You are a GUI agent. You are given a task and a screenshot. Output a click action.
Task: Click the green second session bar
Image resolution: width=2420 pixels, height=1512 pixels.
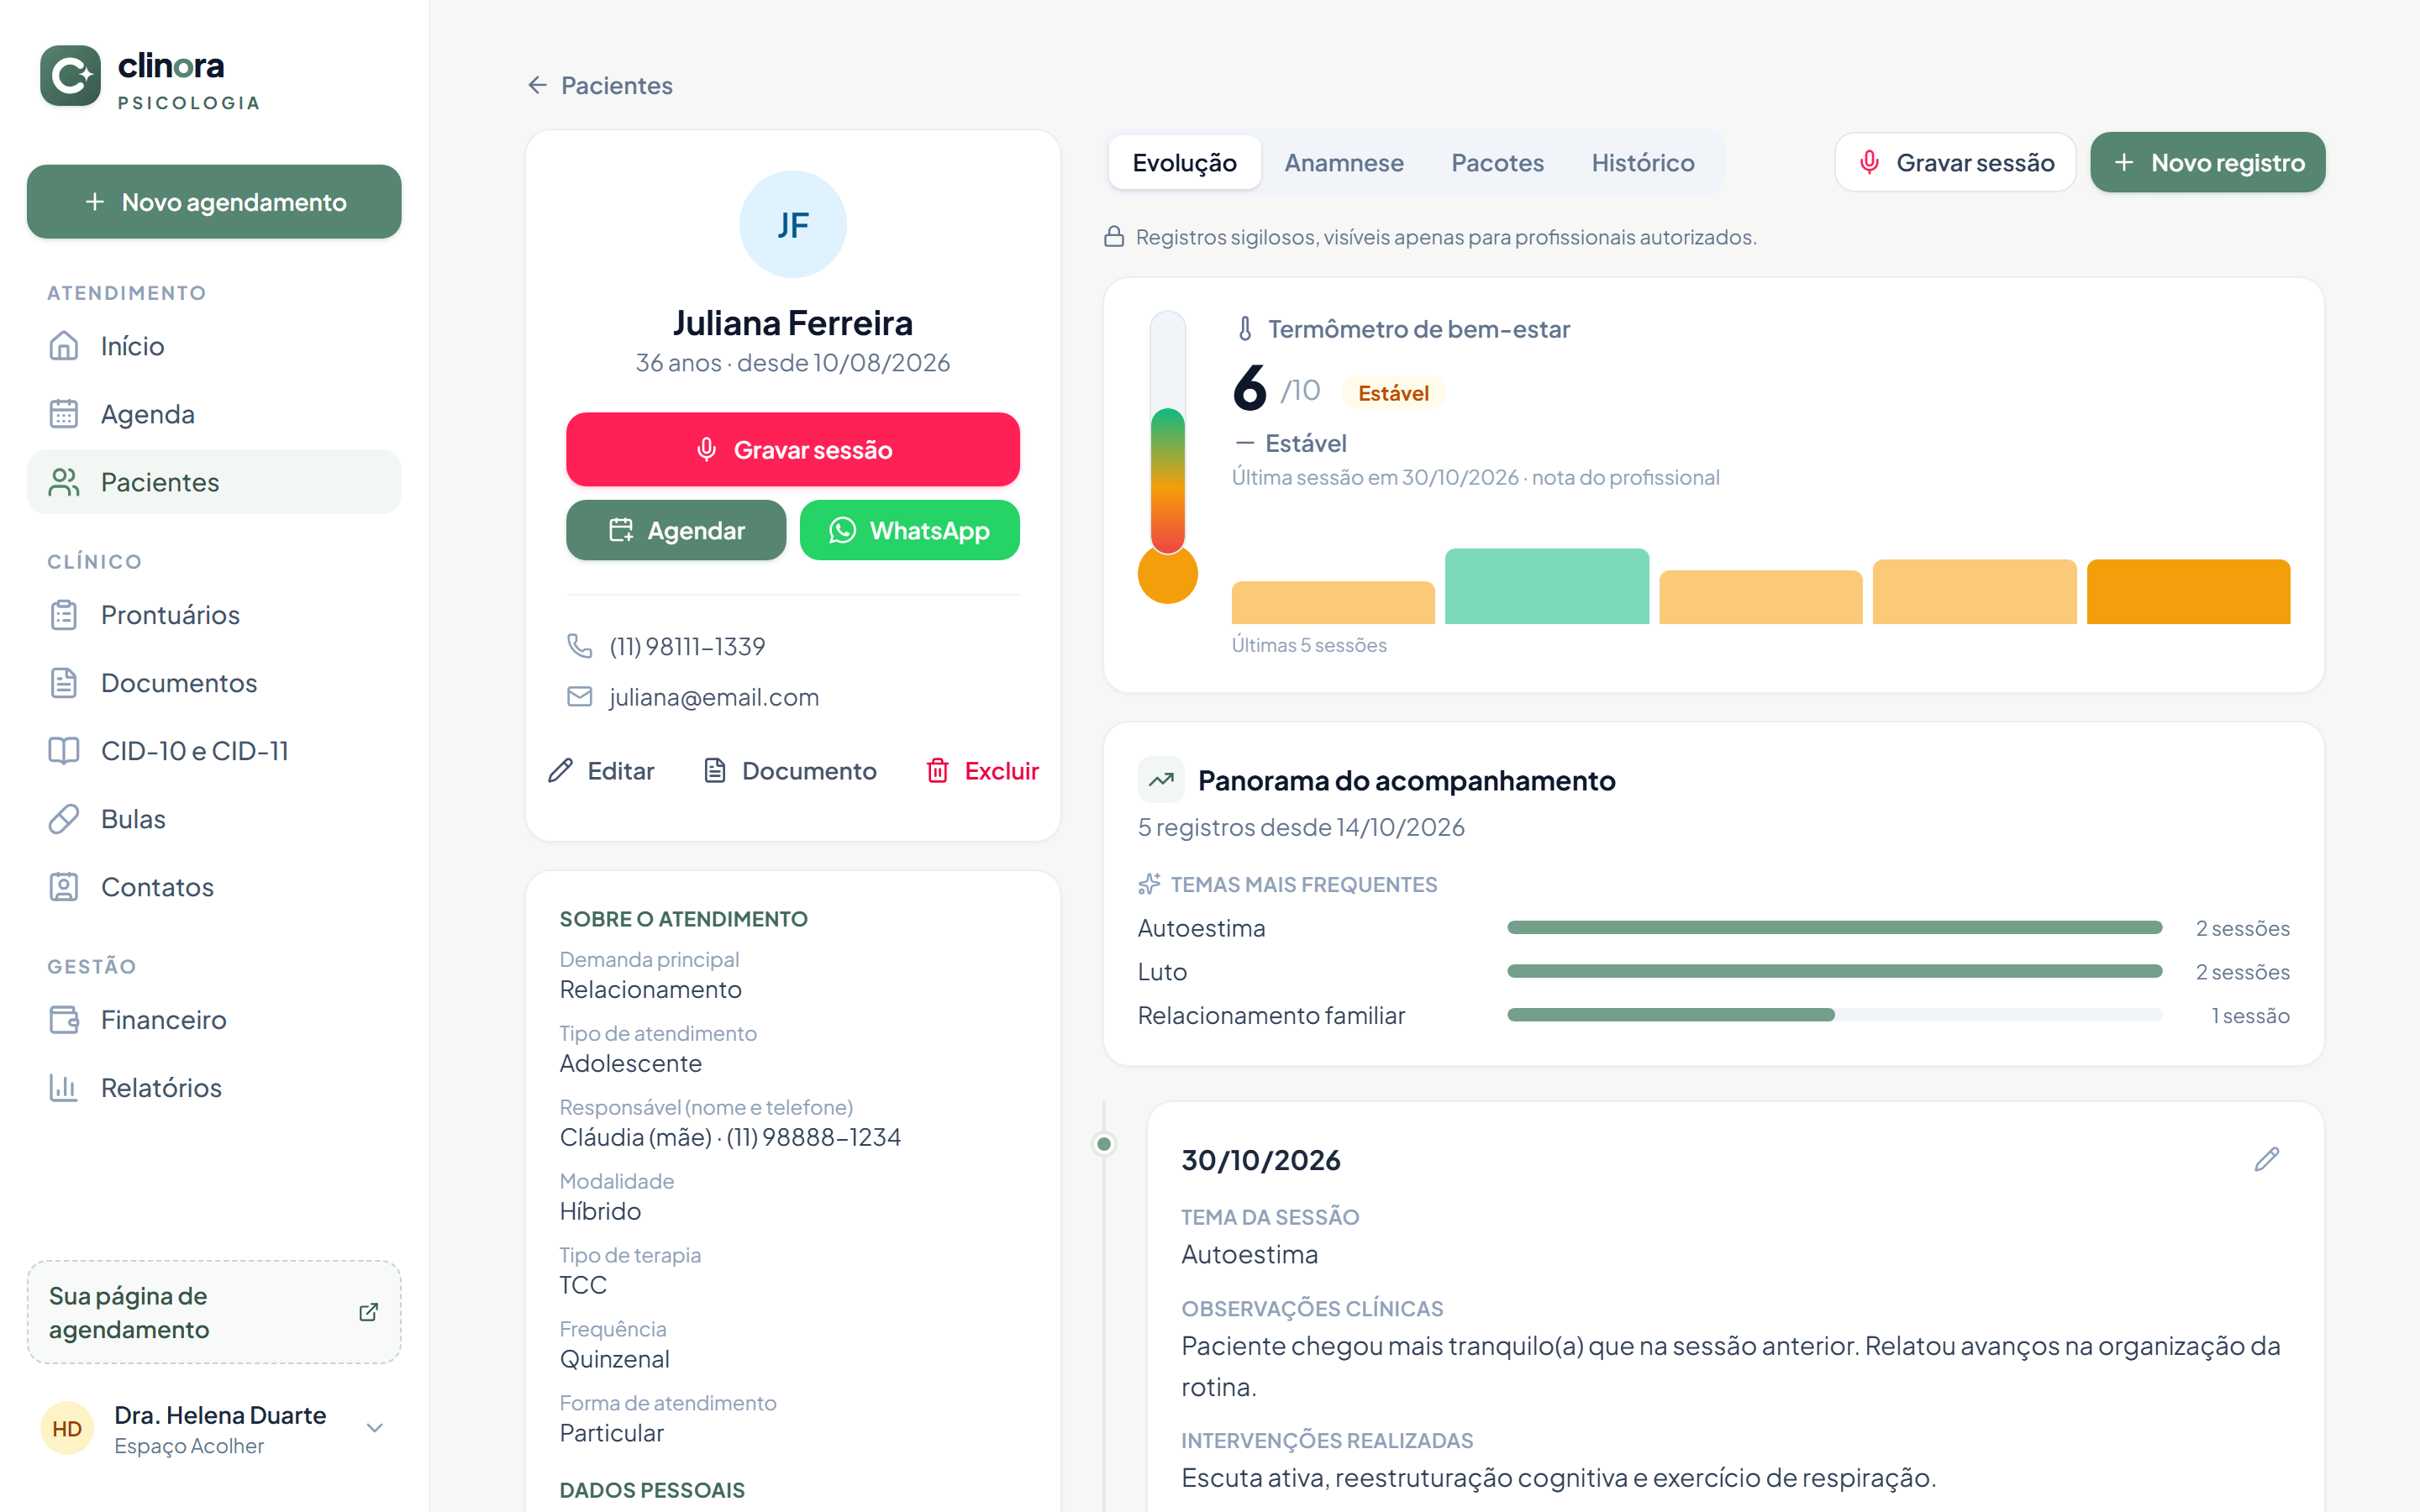click(1546, 586)
